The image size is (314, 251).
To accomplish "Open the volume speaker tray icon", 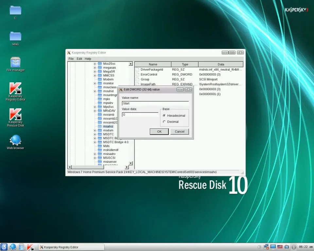I will [x=259, y=247].
